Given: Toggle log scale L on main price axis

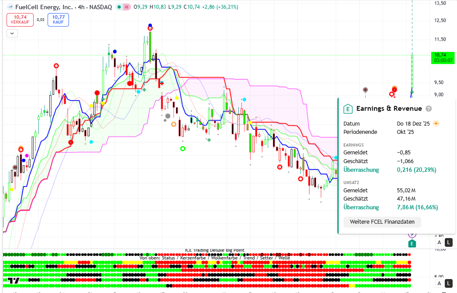Looking at the screenshot, I should click(449, 242).
